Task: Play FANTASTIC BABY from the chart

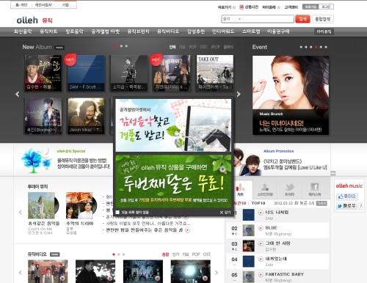Action: pos(261,274)
